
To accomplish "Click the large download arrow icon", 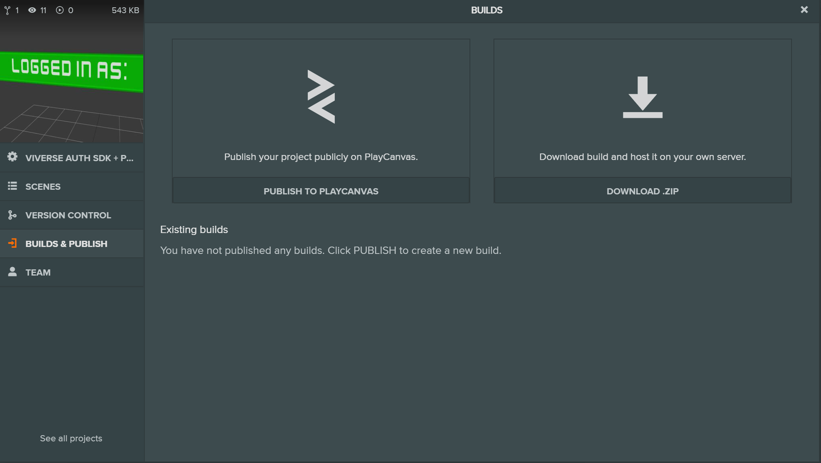I will 643,97.
